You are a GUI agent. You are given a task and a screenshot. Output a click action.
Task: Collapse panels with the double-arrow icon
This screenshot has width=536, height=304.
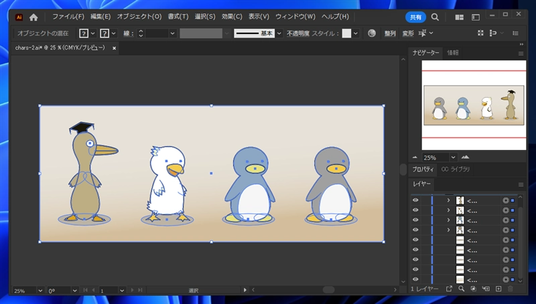click(521, 44)
